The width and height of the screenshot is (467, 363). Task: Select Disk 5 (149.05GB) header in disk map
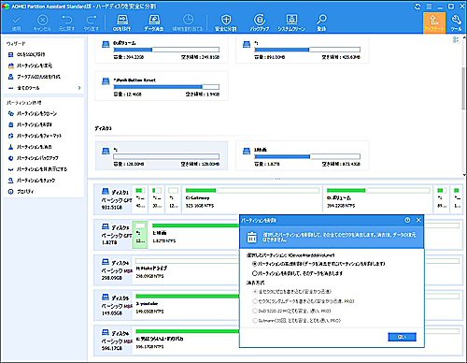click(114, 305)
